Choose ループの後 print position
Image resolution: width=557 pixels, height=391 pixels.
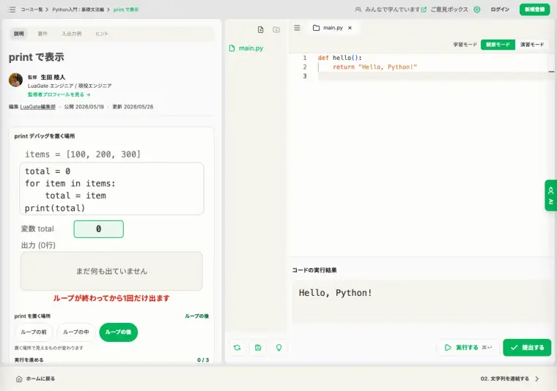[x=118, y=332]
